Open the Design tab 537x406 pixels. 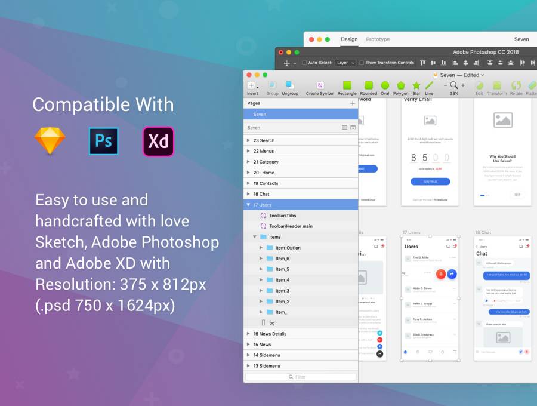349,39
